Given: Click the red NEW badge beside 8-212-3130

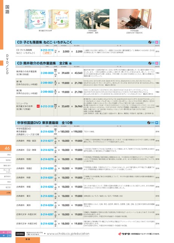Looking at the screenshot, I should point(38,106).
